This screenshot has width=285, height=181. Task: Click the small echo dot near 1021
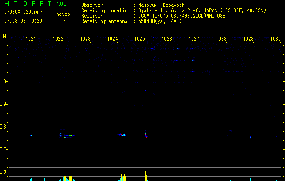point(31,135)
